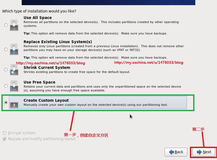Viewport: 217px width, 160px height.
Task: Click the Shrink Current System heading
Action: pyautogui.click(x=47, y=68)
